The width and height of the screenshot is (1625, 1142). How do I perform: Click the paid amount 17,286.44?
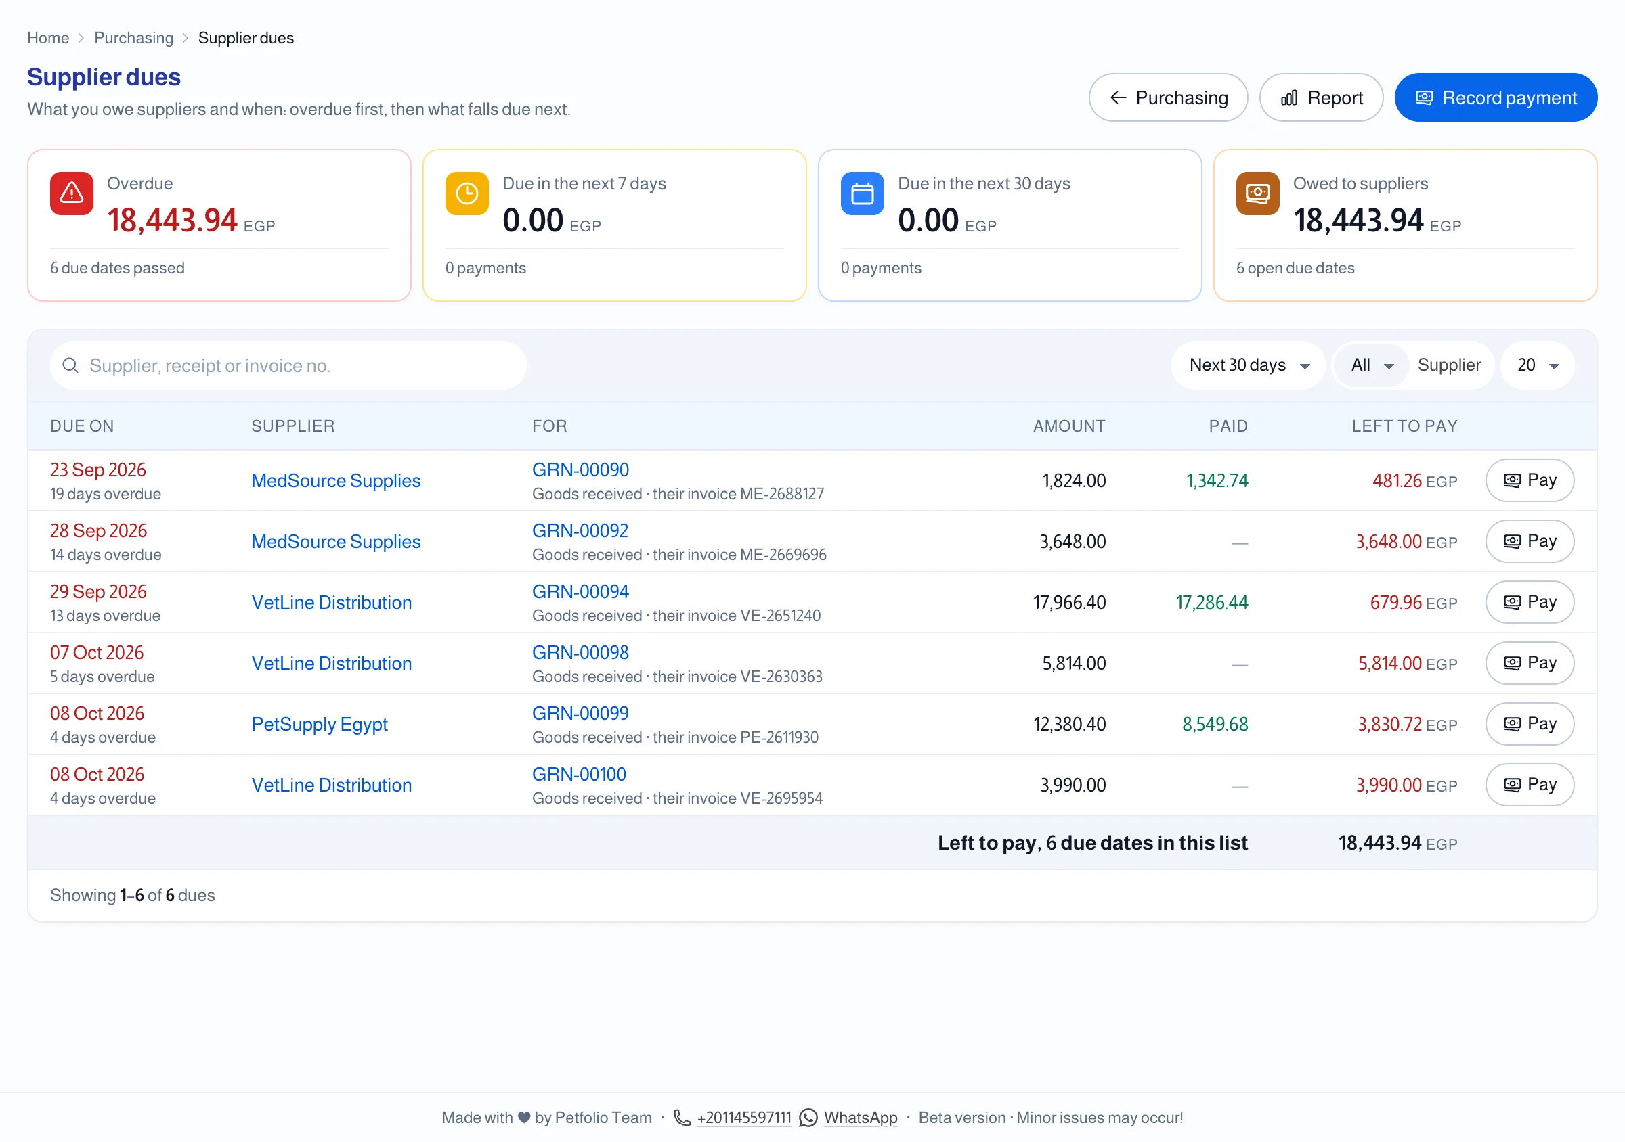click(1212, 603)
